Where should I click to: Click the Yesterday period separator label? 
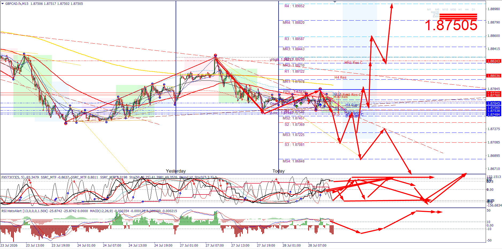[176, 171]
